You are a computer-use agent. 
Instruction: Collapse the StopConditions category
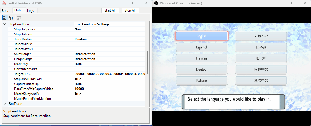click(x=4, y=24)
